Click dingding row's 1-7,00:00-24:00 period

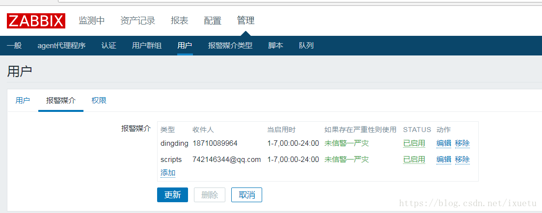pyautogui.click(x=293, y=143)
